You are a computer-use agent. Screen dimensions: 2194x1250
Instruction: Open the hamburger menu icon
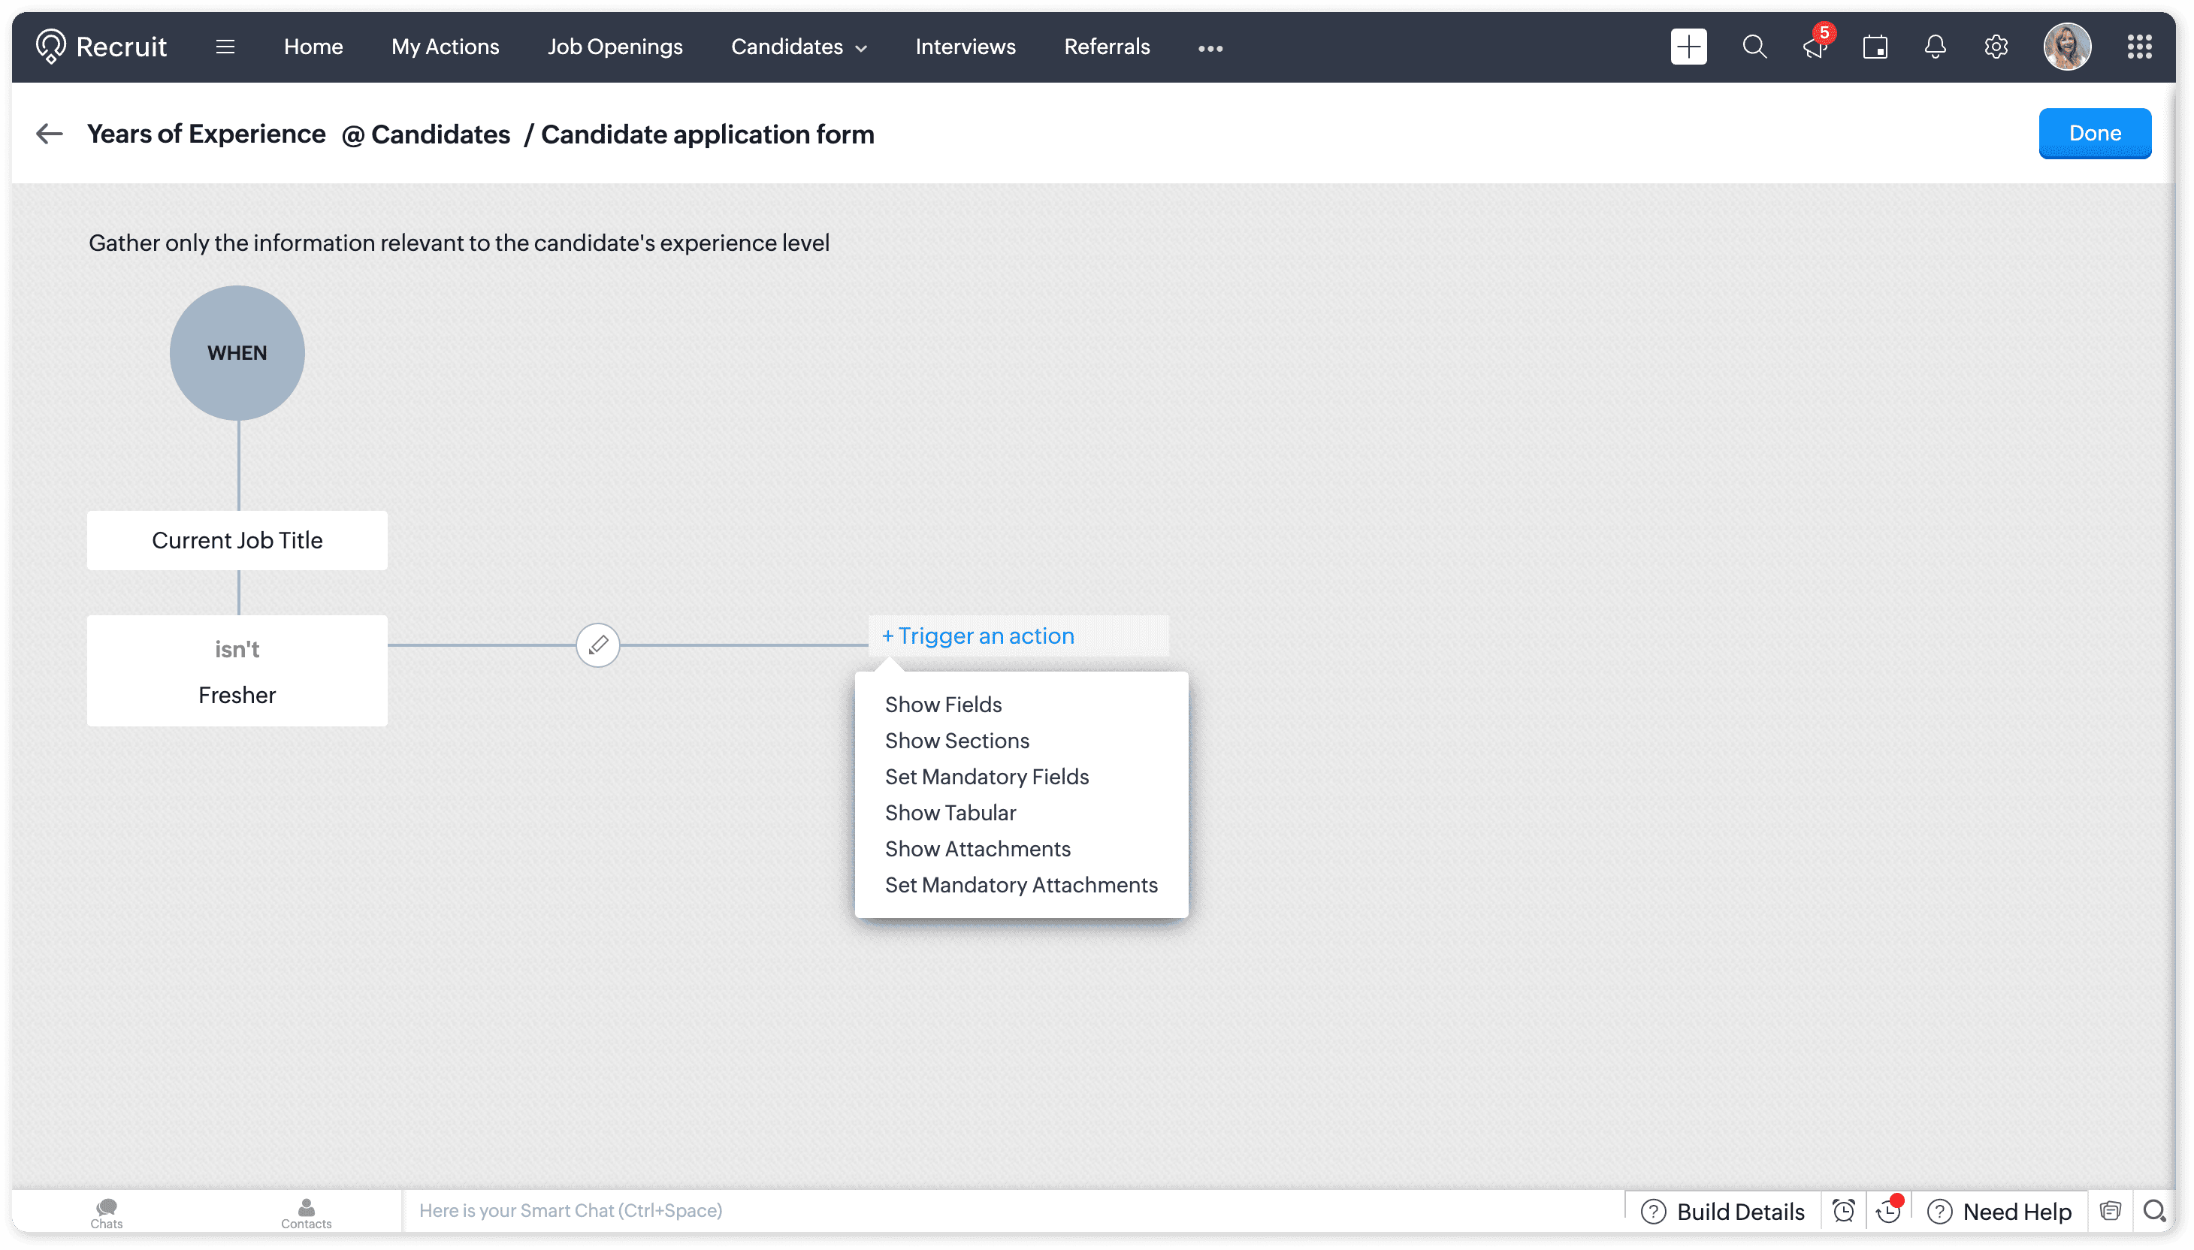click(x=225, y=47)
